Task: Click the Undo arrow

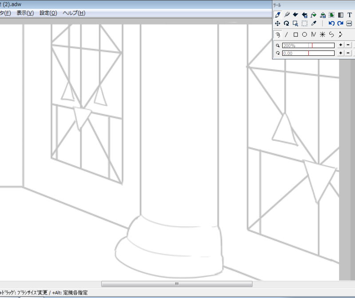Action: pyautogui.click(x=331, y=23)
